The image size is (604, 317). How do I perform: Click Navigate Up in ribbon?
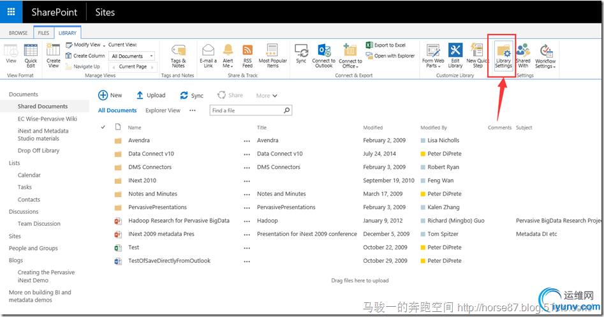(83, 66)
